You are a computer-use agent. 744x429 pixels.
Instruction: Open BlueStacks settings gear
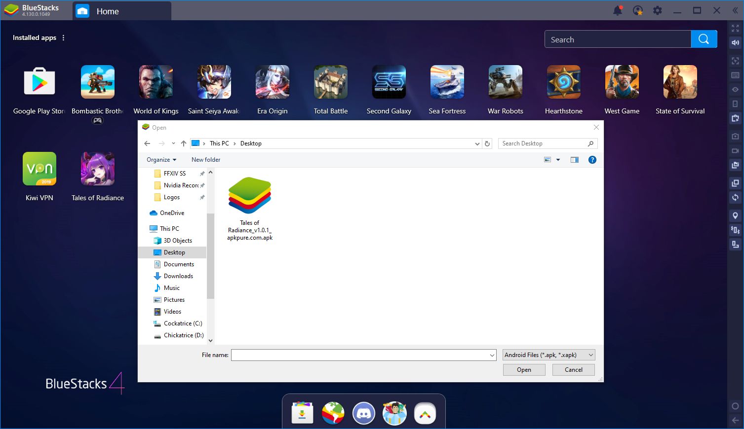pyautogui.click(x=658, y=10)
